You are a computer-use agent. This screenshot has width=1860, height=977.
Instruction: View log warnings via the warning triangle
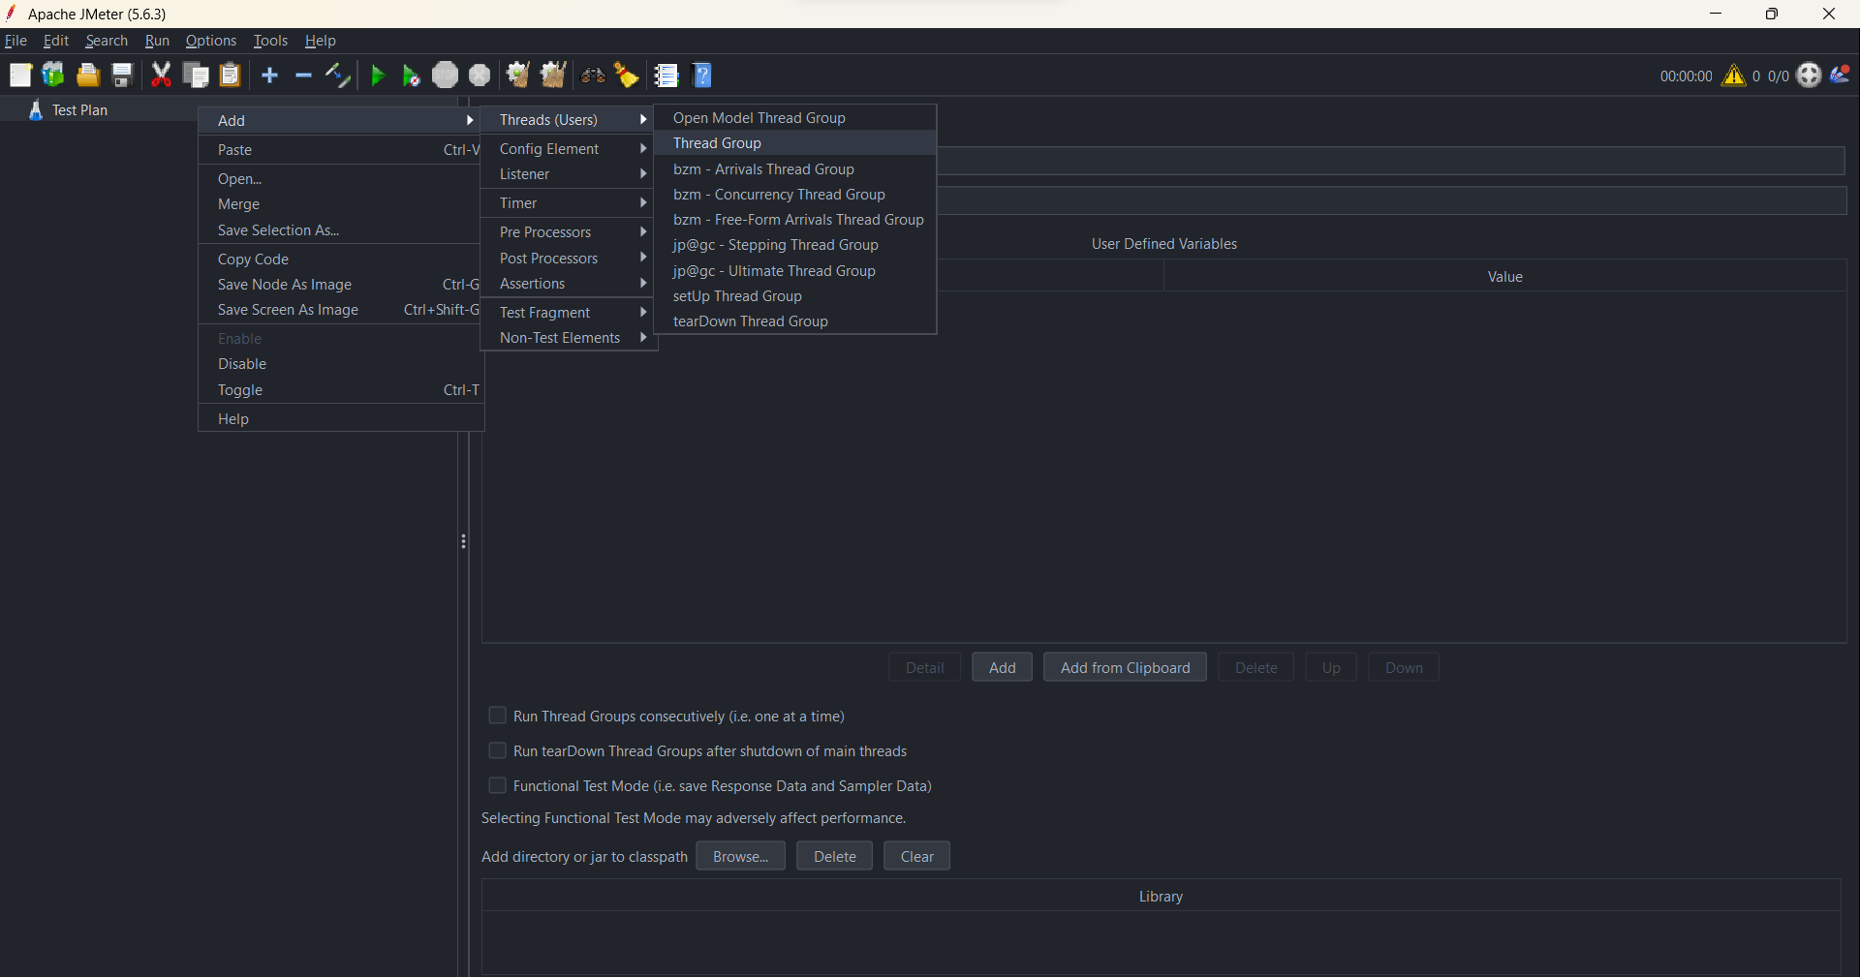pyautogui.click(x=1734, y=76)
